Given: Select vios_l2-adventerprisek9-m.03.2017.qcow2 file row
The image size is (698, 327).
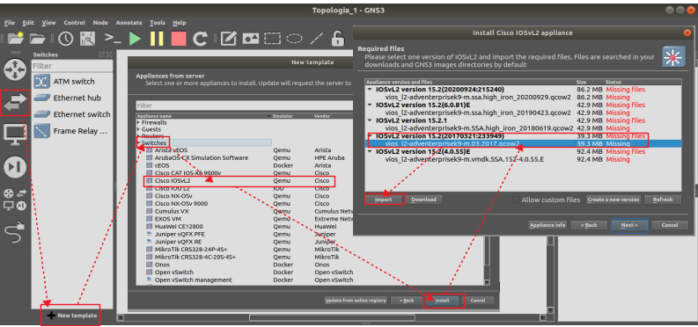Looking at the screenshot, I should pos(523,143).
